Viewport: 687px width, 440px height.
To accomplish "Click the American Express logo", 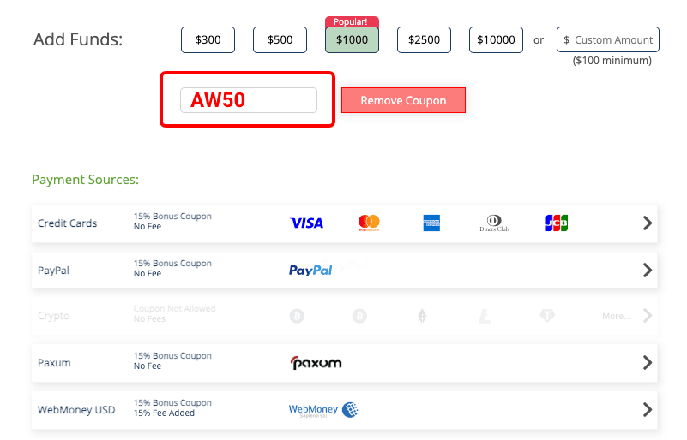I will [431, 223].
